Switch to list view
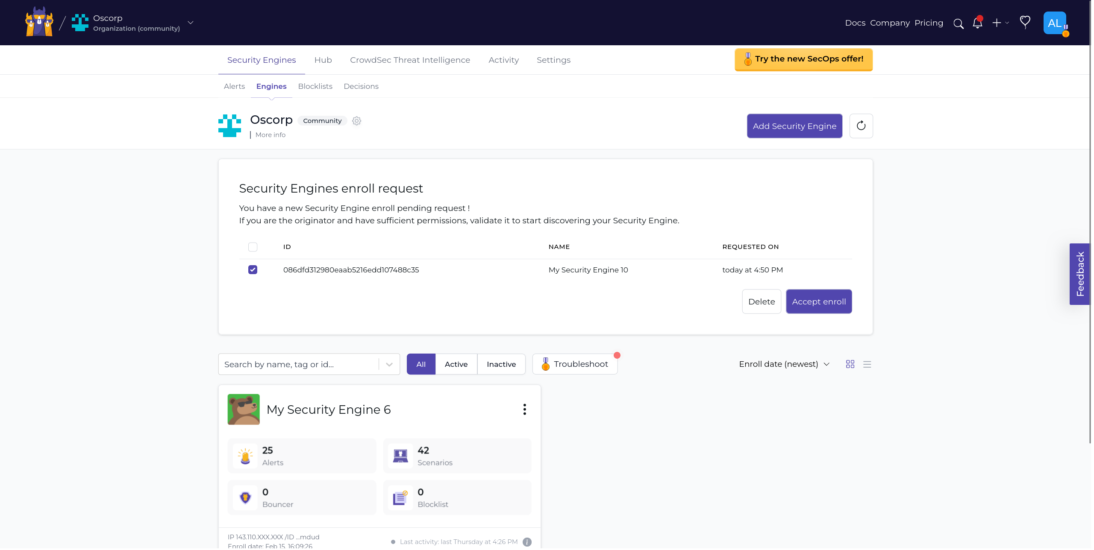The width and height of the screenshot is (1094, 550). click(x=868, y=364)
